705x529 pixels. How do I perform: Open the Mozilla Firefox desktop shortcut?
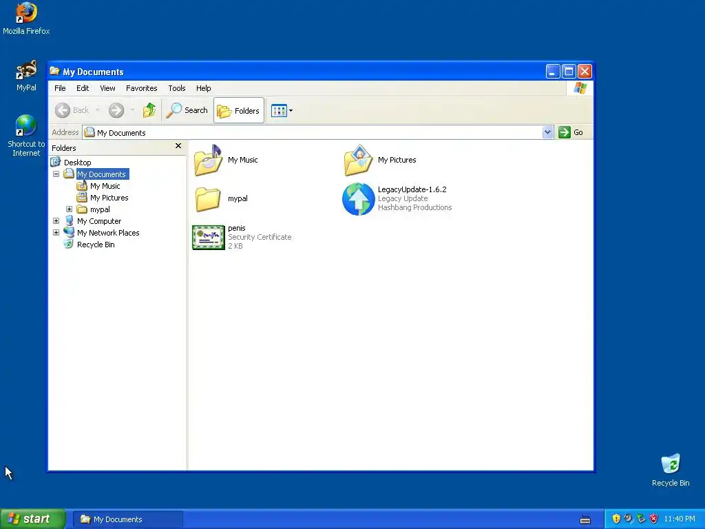coord(26,18)
